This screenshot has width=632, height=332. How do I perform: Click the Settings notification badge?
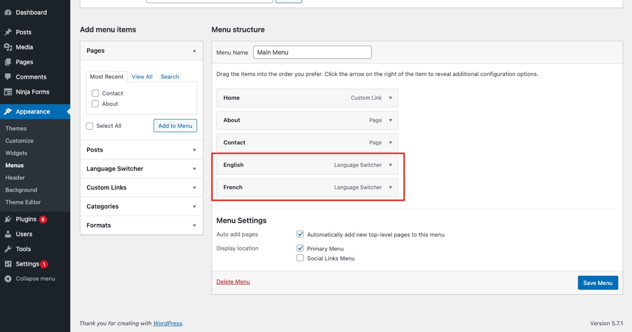(44, 264)
